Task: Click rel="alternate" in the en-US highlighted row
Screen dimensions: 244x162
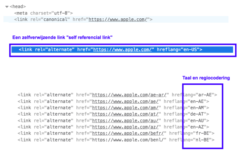Action: click(55, 50)
